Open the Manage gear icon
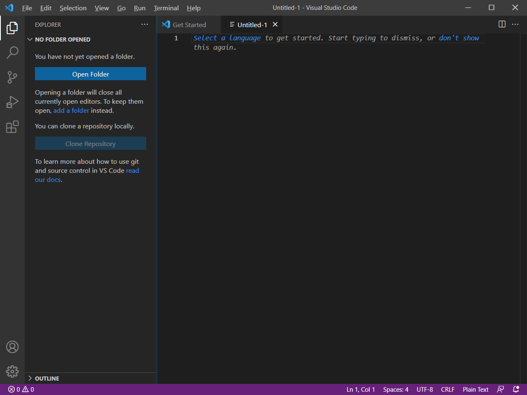 click(x=12, y=372)
